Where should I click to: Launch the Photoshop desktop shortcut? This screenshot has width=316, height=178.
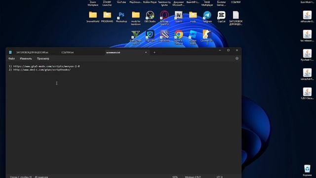(x=121, y=16)
